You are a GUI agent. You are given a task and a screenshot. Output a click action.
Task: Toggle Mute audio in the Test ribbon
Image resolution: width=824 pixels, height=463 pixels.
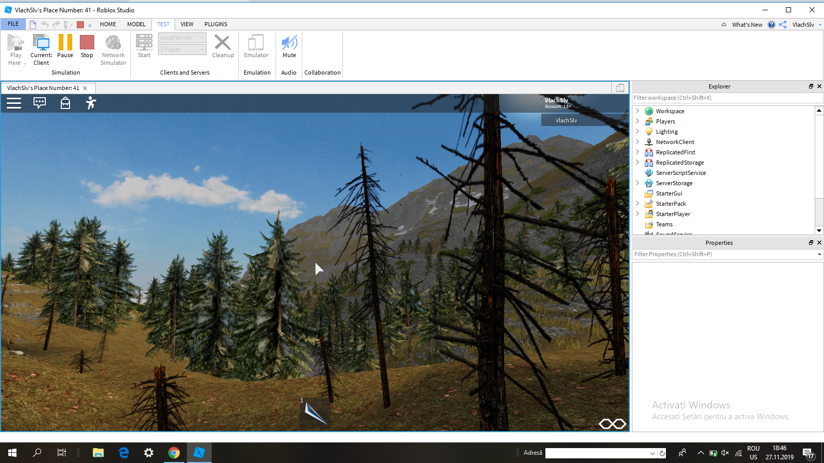coord(289,46)
